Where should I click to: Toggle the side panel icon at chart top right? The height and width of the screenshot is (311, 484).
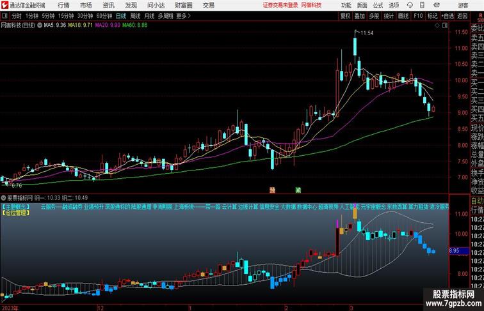coord(445,26)
